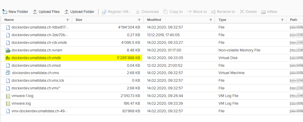The image size is (303, 122).
Task: Open the Modified column filter dropdown
Action: (211, 20)
